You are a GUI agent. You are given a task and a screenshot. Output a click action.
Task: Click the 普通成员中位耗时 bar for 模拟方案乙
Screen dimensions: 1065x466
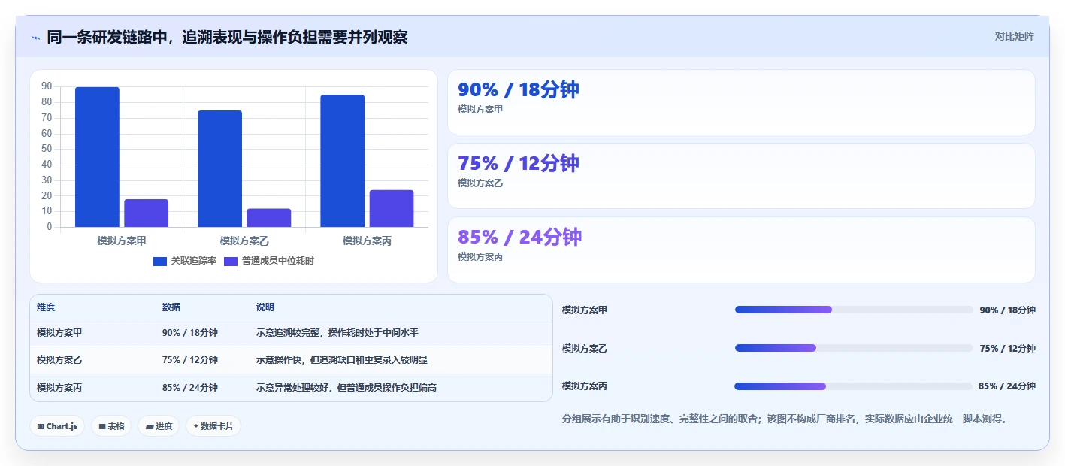269,218
